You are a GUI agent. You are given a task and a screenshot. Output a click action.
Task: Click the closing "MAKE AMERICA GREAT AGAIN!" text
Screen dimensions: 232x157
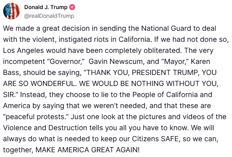(x=88, y=150)
